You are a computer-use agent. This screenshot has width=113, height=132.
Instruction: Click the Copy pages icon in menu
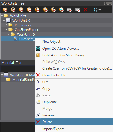[38, 89]
